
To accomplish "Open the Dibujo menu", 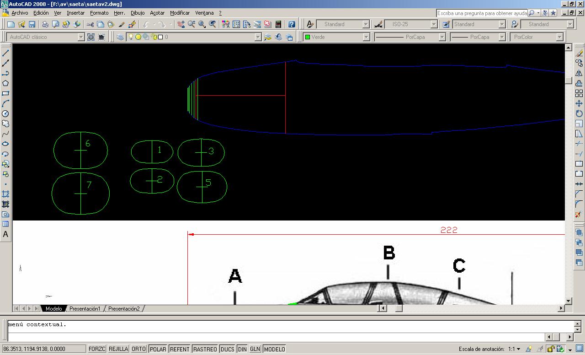I will pyautogui.click(x=137, y=13).
